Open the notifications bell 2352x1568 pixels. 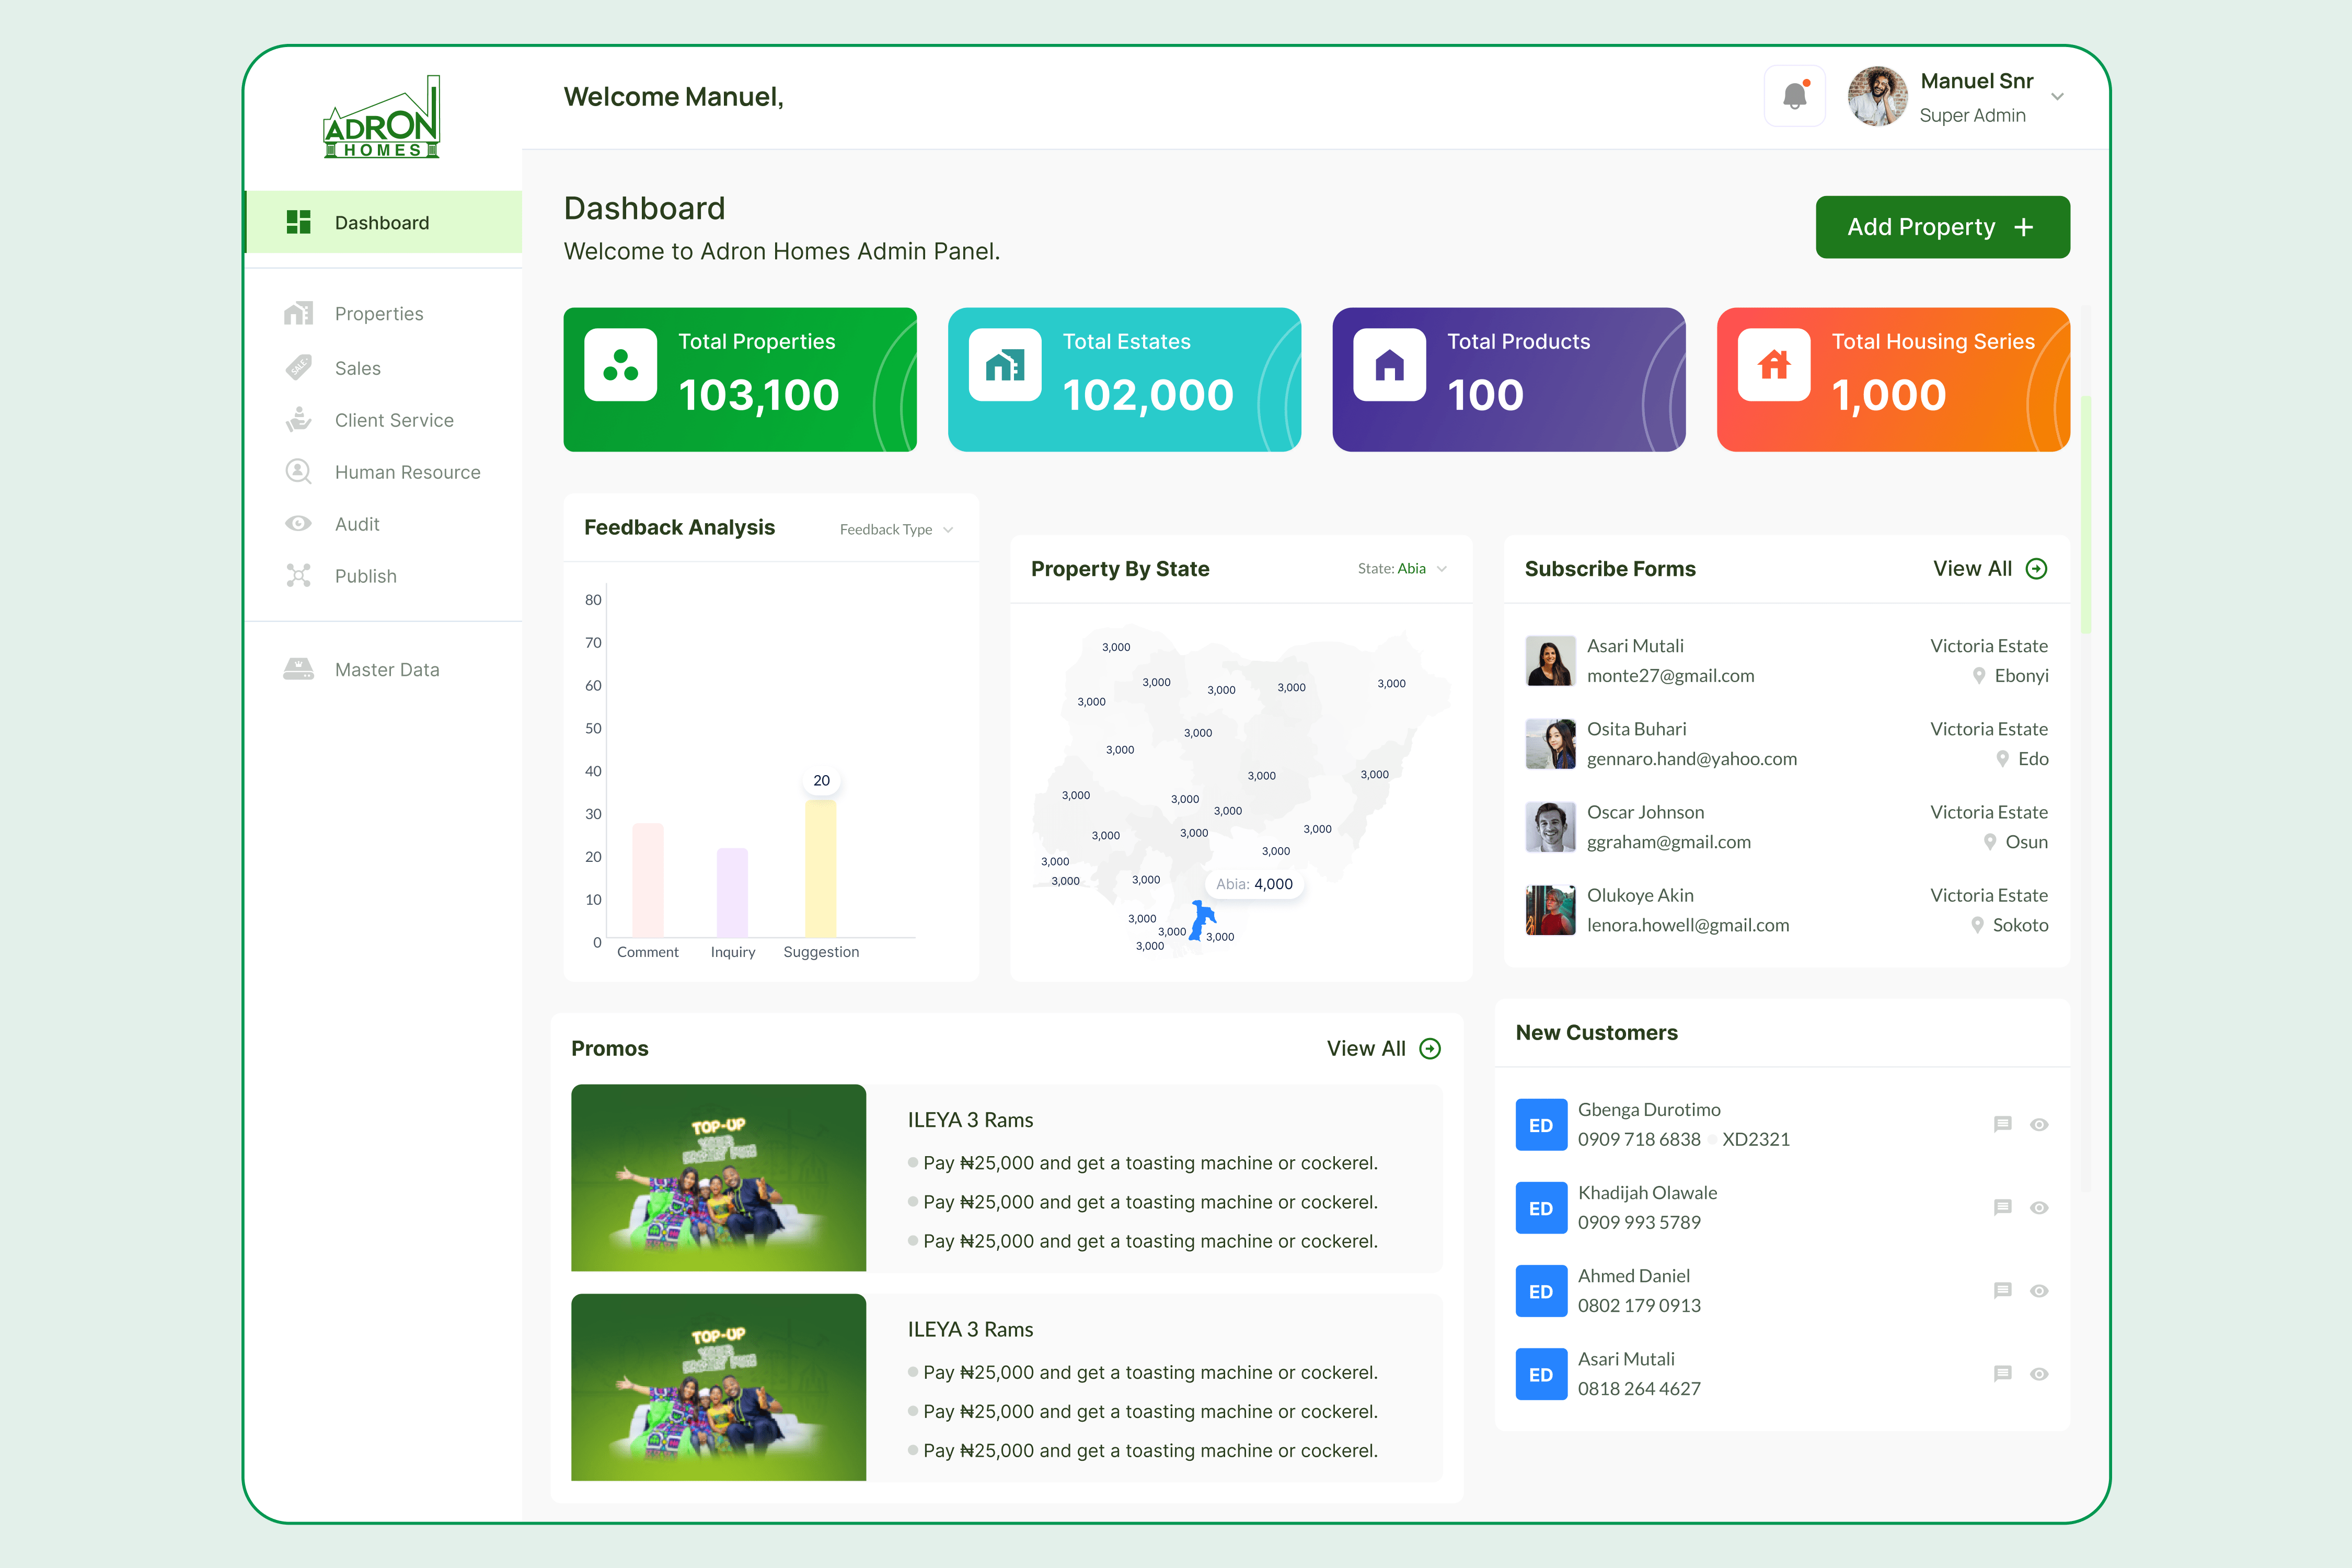point(1795,96)
